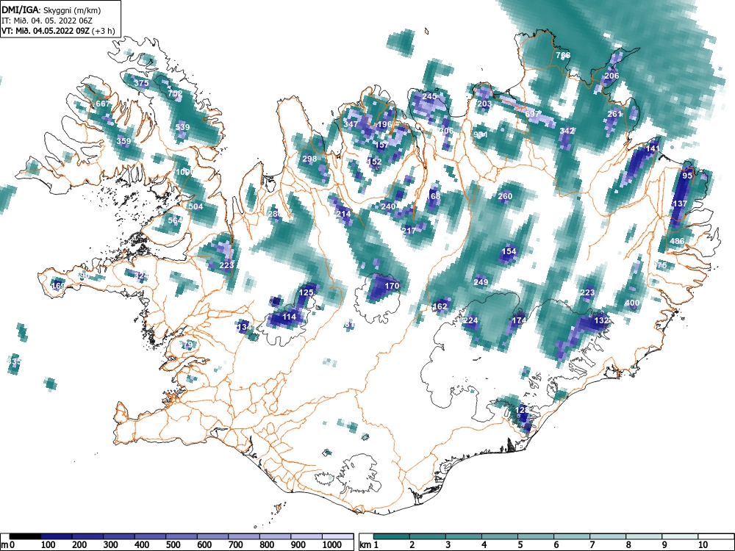Select the 400 label in the east
735x551 pixels.
pyautogui.click(x=632, y=303)
